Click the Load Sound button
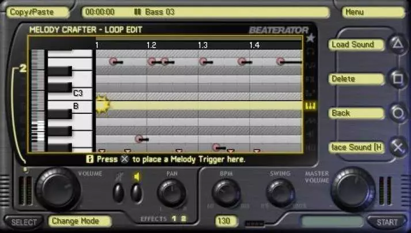Image resolution: width=411 pixels, height=233 pixels. pyautogui.click(x=356, y=44)
